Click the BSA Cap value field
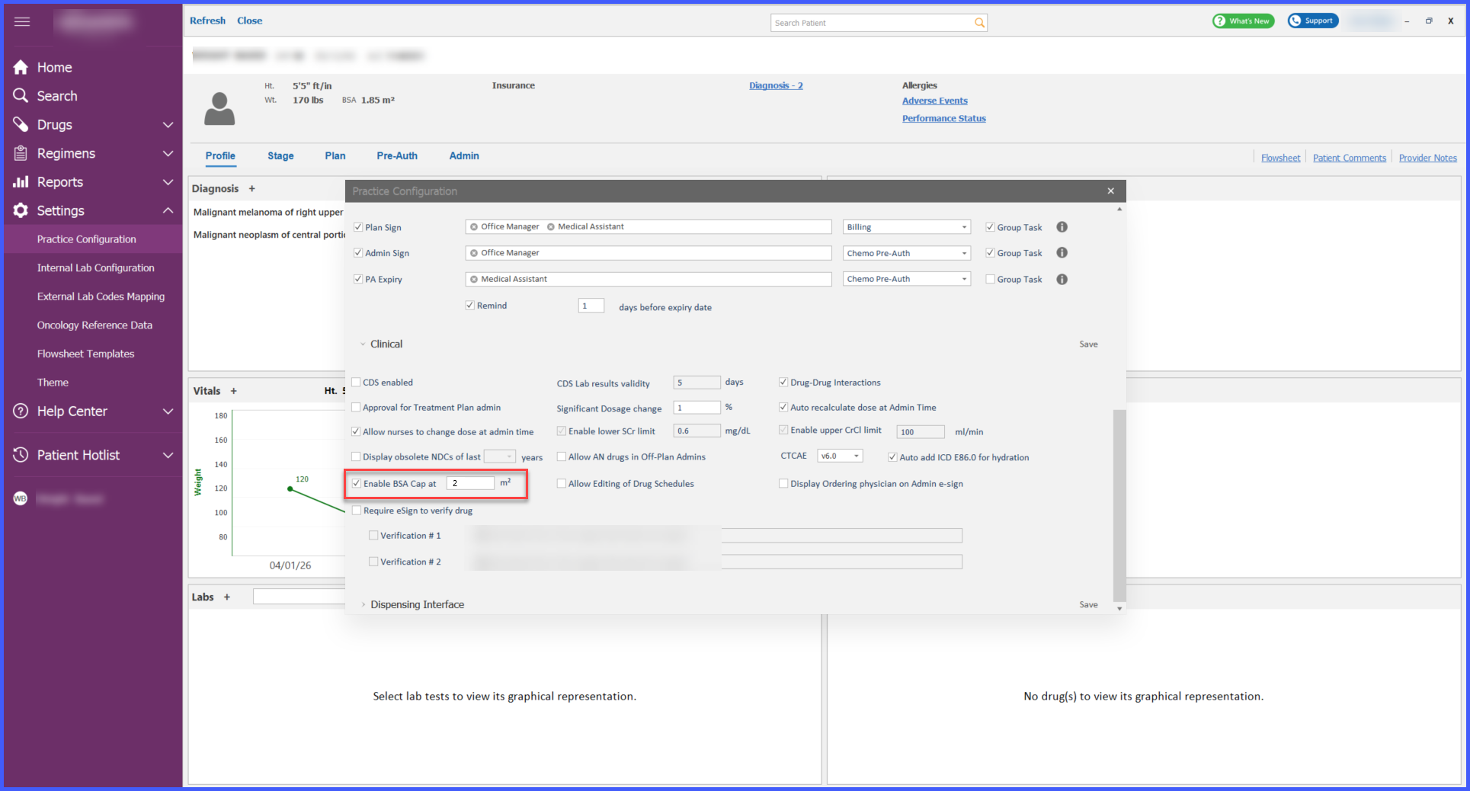Image resolution: width=1470 pixels, height=791 pixels. [x=470, y=483]
